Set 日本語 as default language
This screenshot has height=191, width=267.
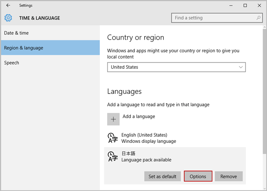162,176
